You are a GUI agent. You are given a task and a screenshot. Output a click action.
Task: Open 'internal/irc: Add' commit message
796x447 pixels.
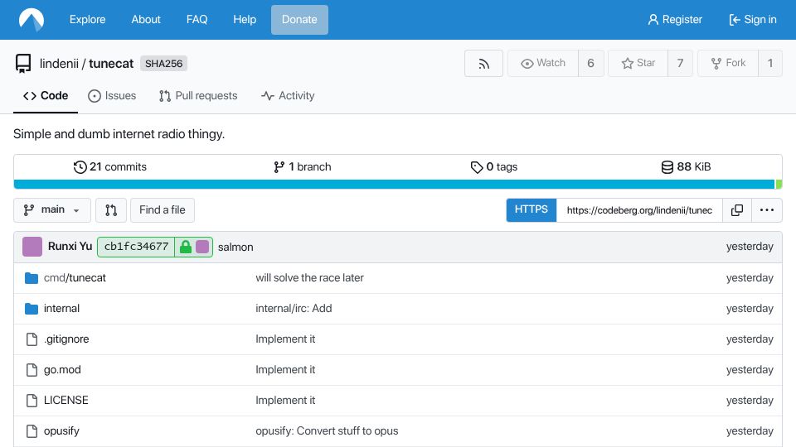click(x=294, y=309)
